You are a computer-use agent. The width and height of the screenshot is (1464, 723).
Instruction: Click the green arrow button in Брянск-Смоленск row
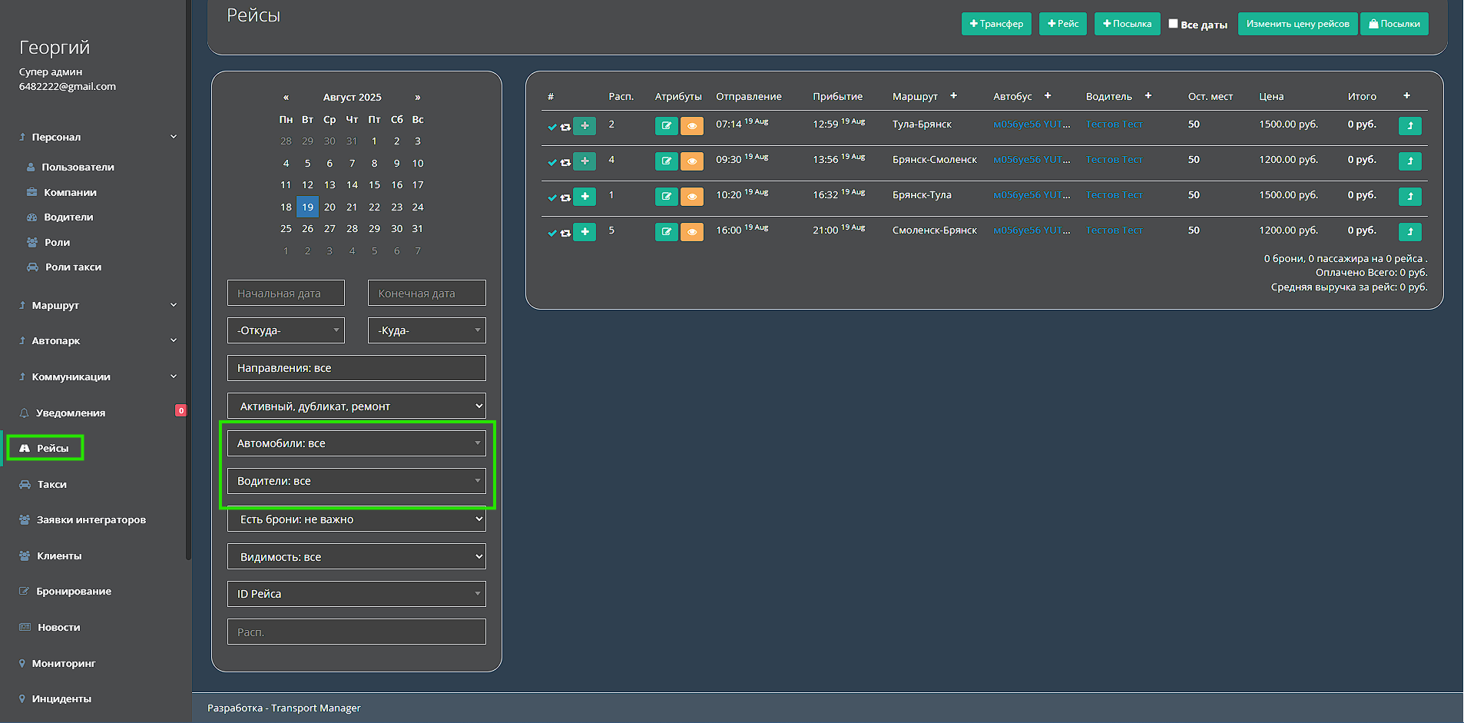coord(1409,161)
